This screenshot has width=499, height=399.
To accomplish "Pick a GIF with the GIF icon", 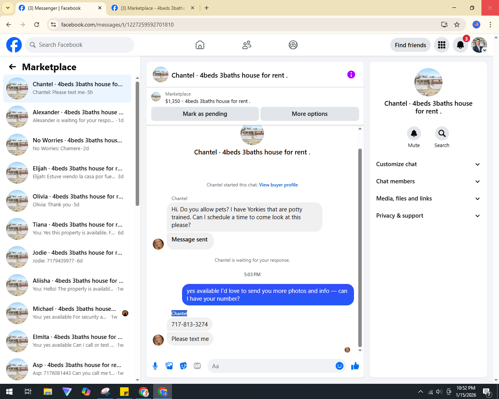I will pyautogui.click(x=197, y=366).
